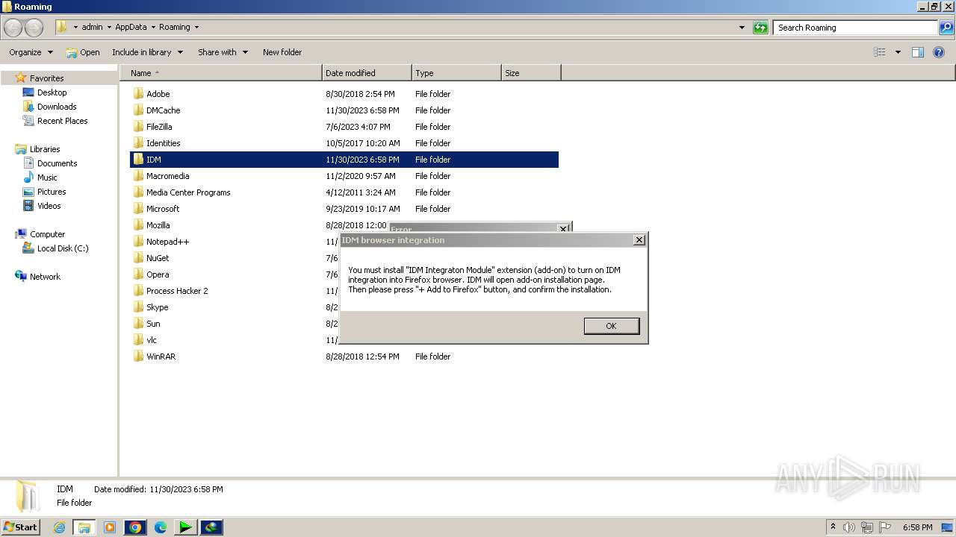Select the Adobe folder
Image resolution: width=956 pixels, height=537 pixels.
tap(158, 94)
